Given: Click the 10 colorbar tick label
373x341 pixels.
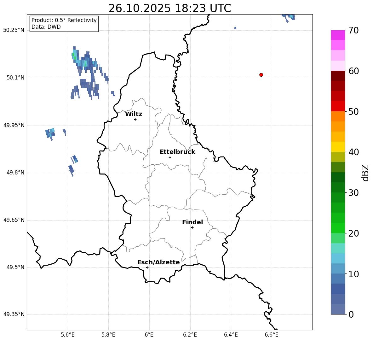Looking at the screenshot, I should tap(353, 274).
